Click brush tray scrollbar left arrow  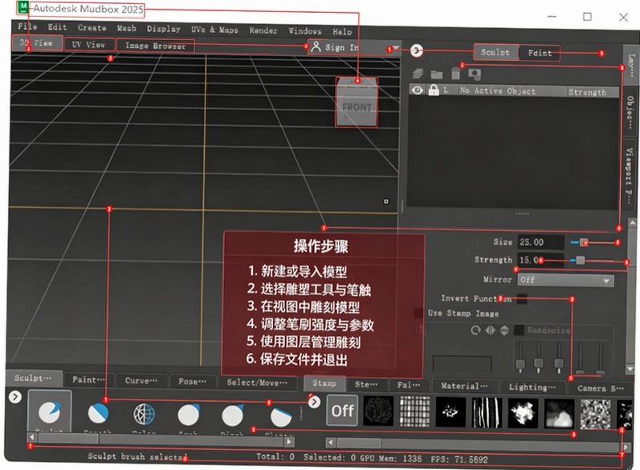pyautogui.click(x=32, y=437)
